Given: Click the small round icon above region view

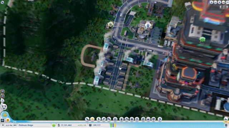Looking at the screenshot, I should point(3,101).
